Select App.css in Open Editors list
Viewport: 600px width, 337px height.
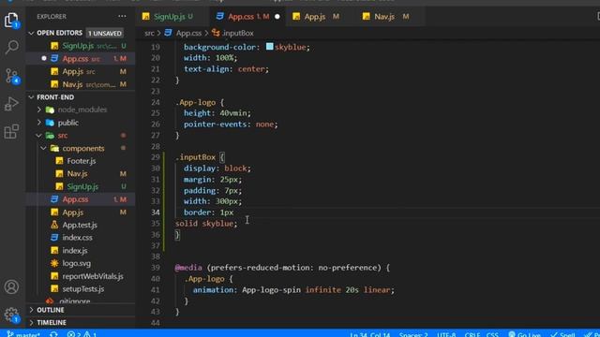[81, 59]
